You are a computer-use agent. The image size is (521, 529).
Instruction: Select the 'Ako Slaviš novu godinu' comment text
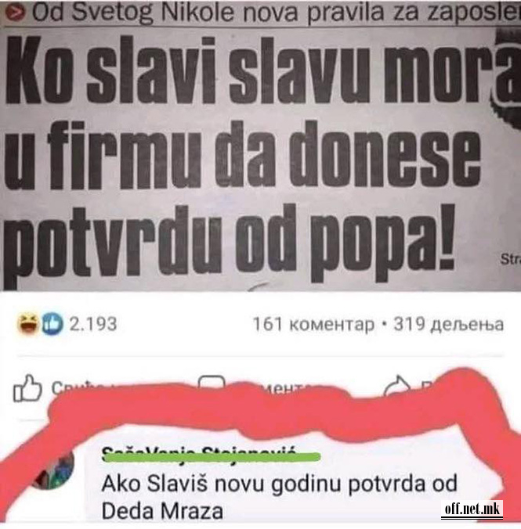click(x=279, y=497)
